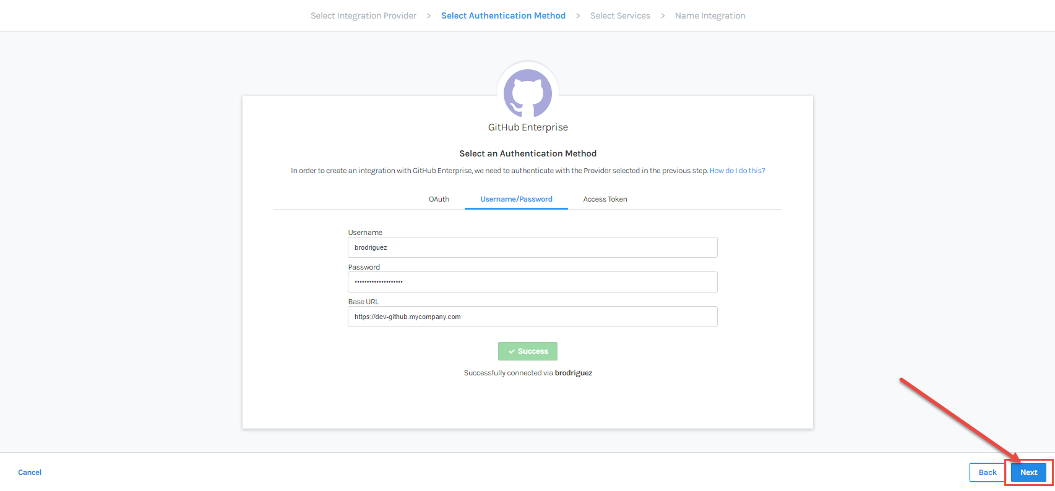1055x491 pixels.
Task: Click the 'GitHub Enterprise' title text
Action: (528, 127)
